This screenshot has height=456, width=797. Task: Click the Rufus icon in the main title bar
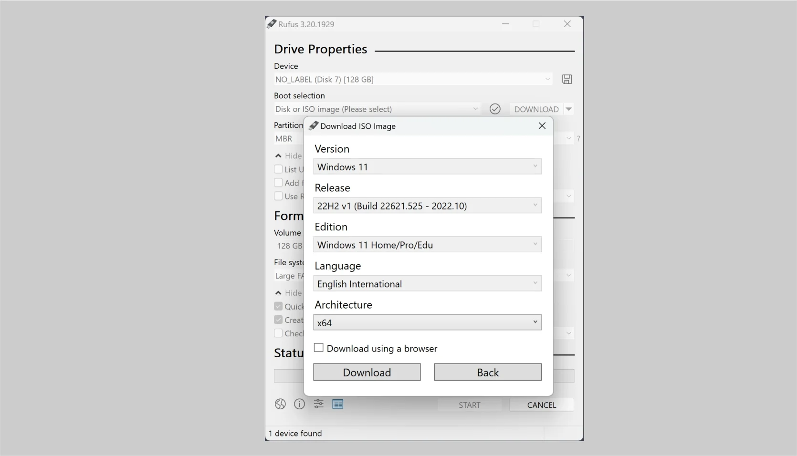click(x=272, y=24)
